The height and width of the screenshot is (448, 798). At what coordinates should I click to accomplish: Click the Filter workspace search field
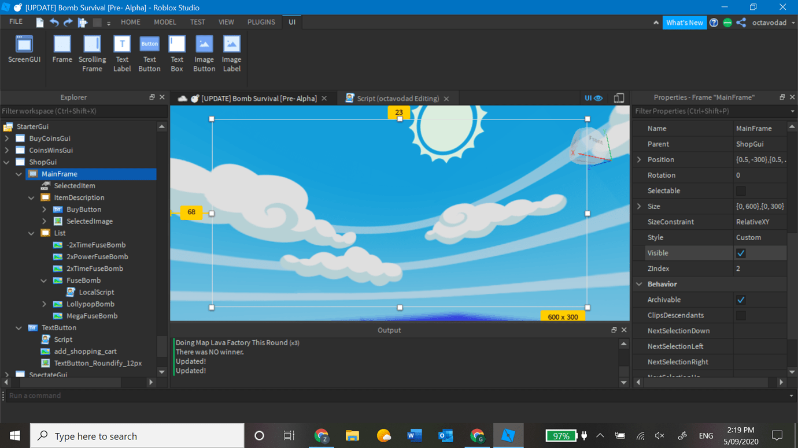pos(84,111)
